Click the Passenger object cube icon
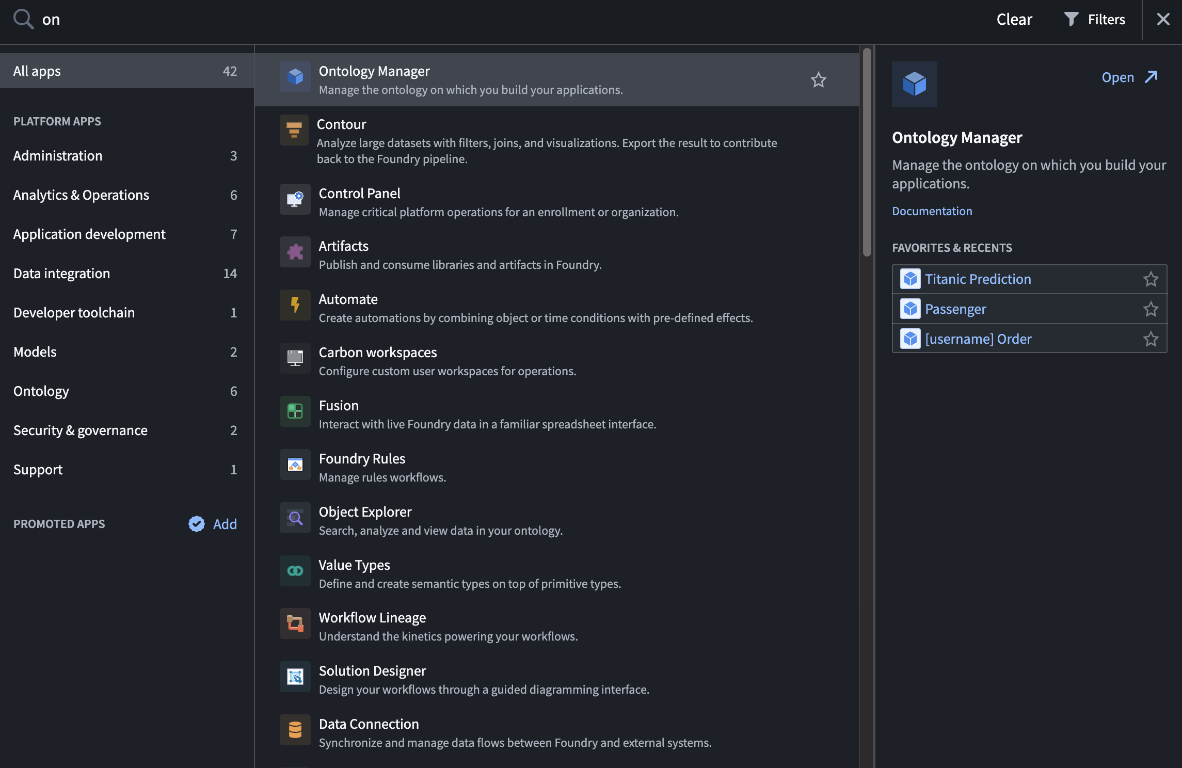The width and height of the screenshot is (1182, 768). tap(911, 309)
